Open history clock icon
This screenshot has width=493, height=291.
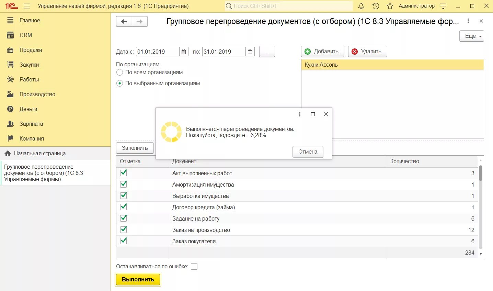click(376, 6)
